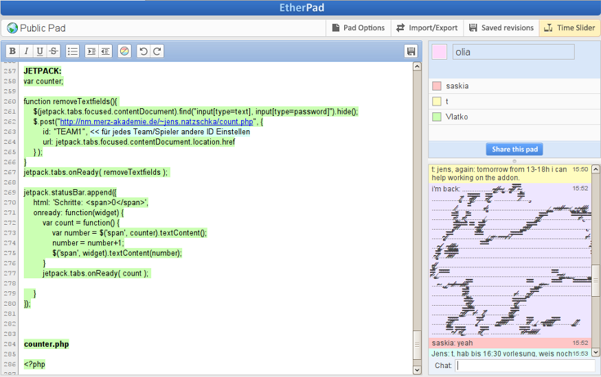Open the count.php hyperlink in the code
This screenshot has height=377, width=601.
pyautogui.click(x=157, y=121)
